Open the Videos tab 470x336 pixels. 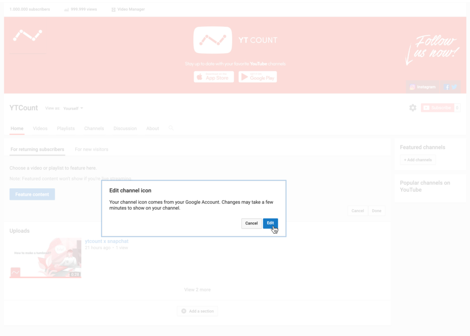tap(40, 129)
